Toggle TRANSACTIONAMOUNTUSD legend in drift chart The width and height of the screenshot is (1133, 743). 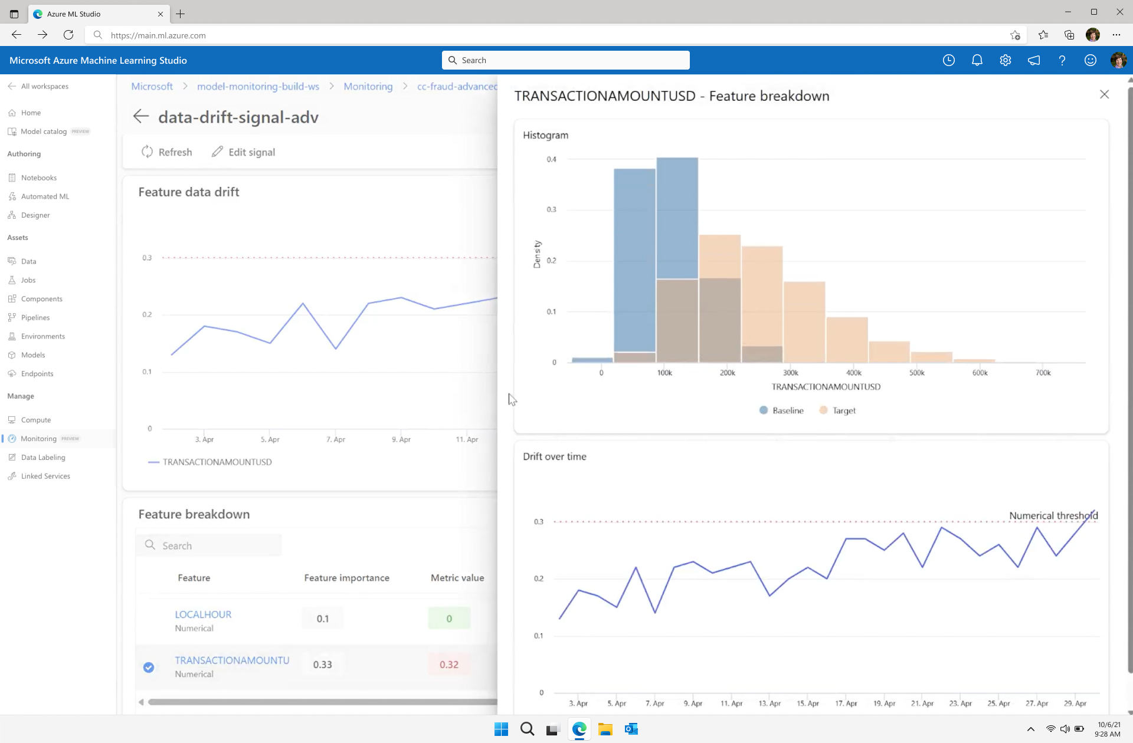coord(210,462)
